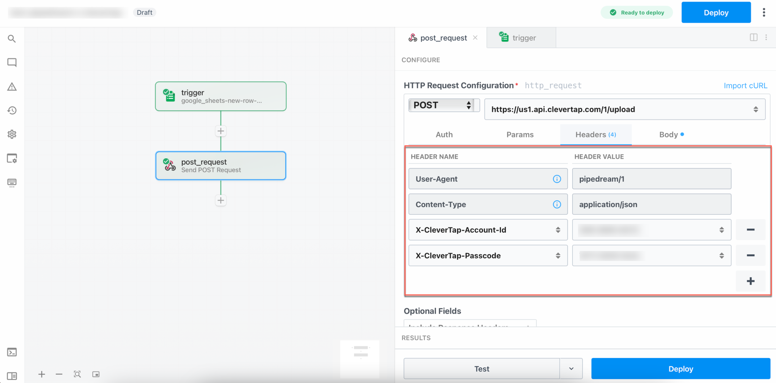
Task: Click the Optional Fields heading
Action: point(432,311)
